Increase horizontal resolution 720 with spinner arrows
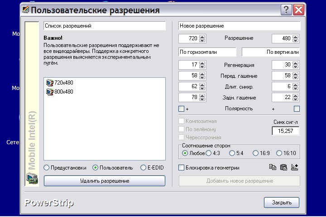326x217 pixels. (x=202, y=37)
